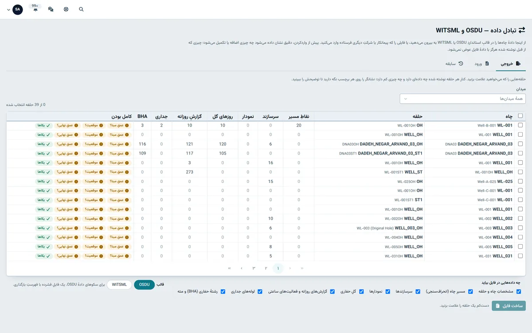This screenshot has width=532, height=333.
Task: Click the history clock icon on سابقه tab
Action: pyautogui.click(x=461, y=63)
